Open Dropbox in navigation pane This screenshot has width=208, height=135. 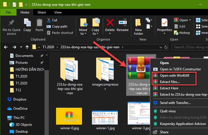pyautogui.click(x=17, y=99)
